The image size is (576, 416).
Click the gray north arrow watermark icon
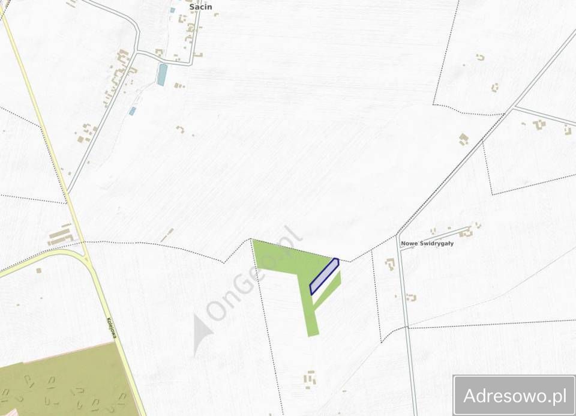point(202,334)
